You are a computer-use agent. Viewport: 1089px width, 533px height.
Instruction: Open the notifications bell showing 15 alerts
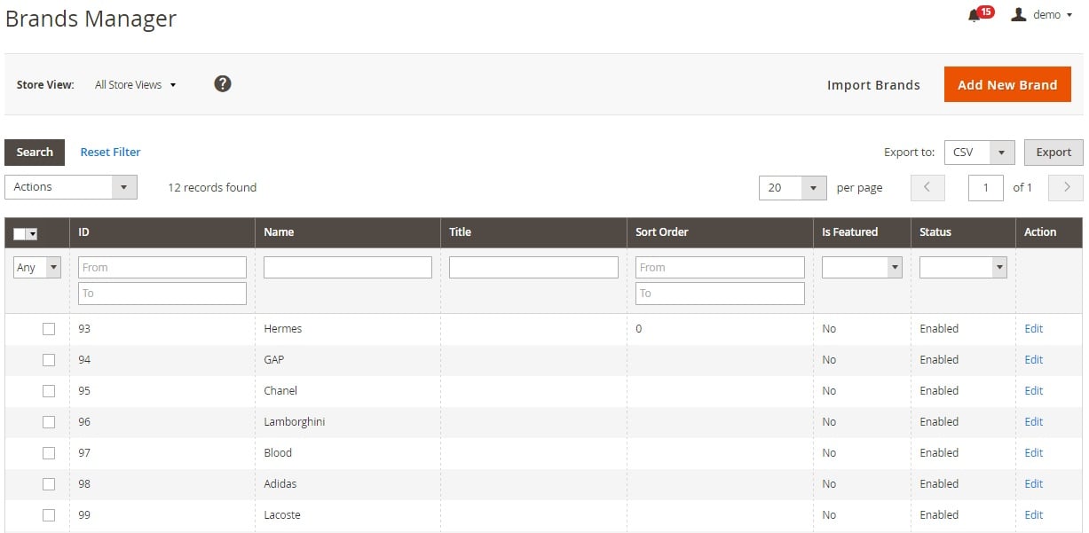[x=980, y=14]
